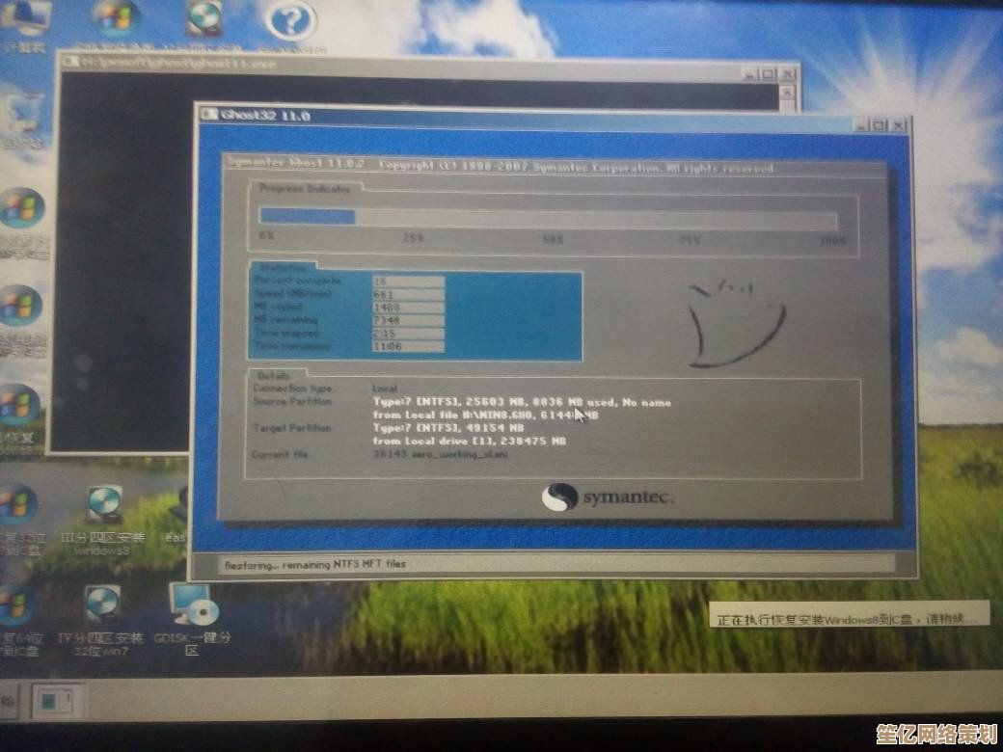The height and width of the screenshot is (752, 1003).
Task: Click the Time remaining value field
Action: 407,346
